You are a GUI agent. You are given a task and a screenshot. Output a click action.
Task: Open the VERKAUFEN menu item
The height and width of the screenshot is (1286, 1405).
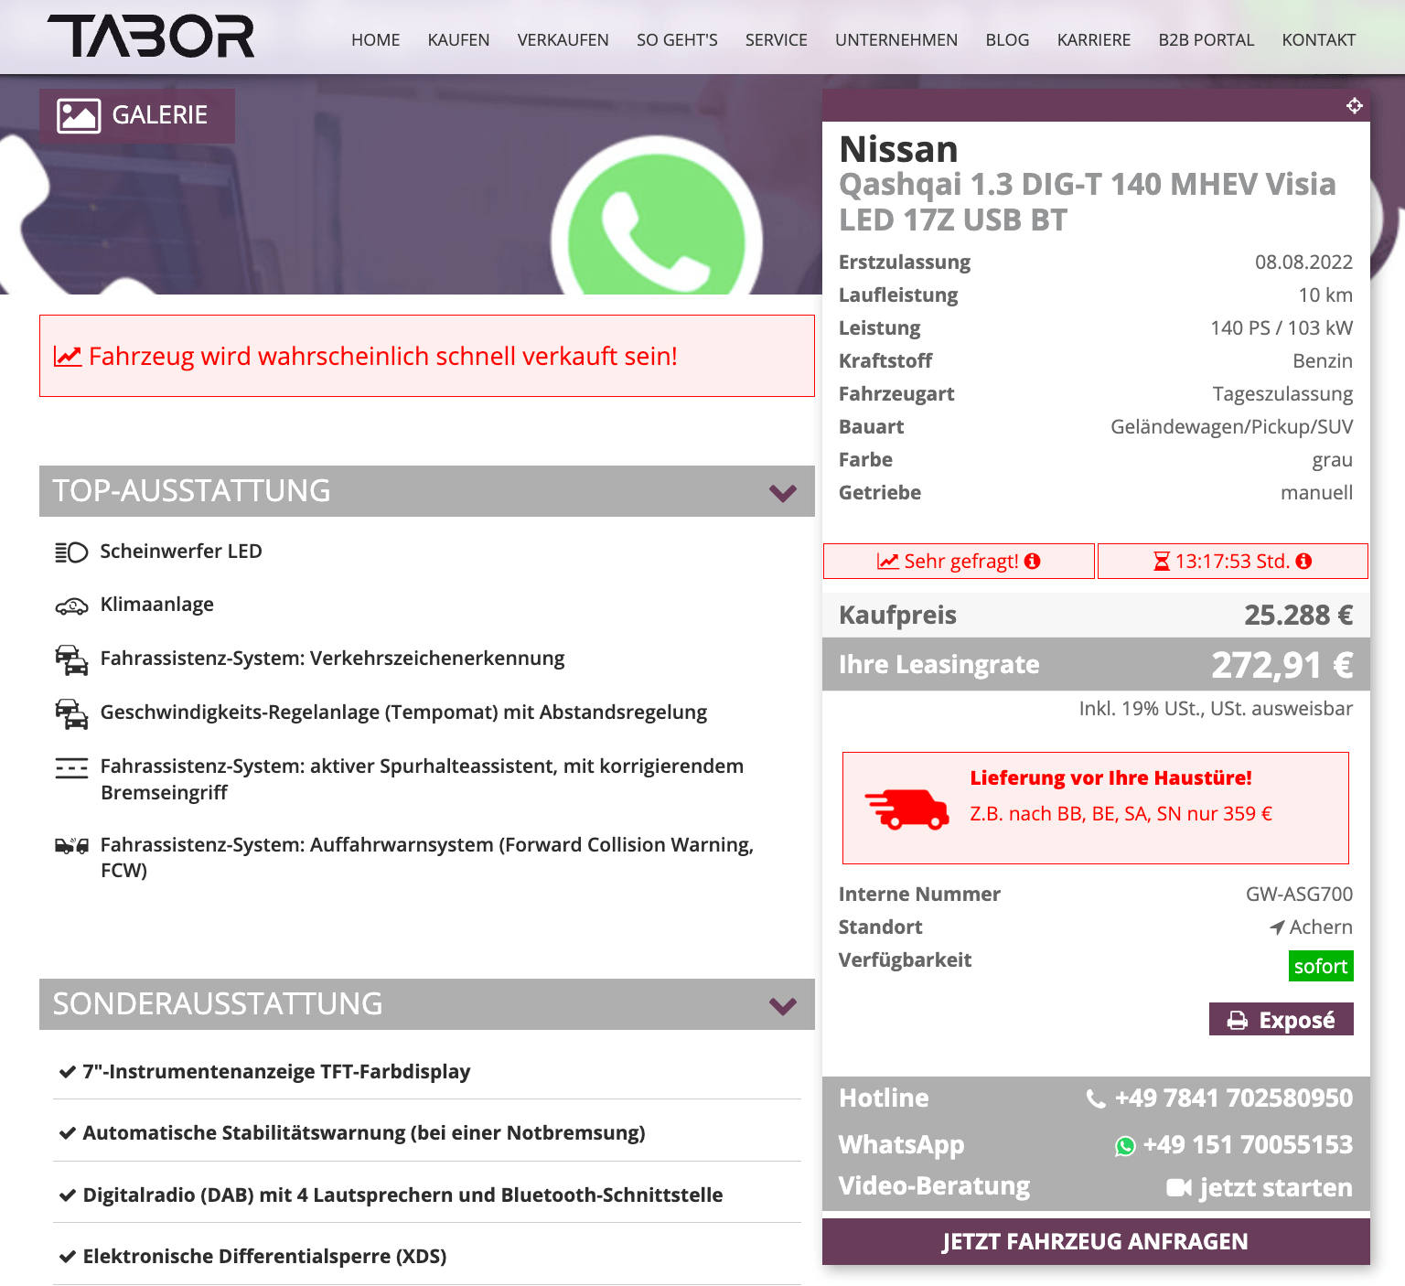point(563,40)
